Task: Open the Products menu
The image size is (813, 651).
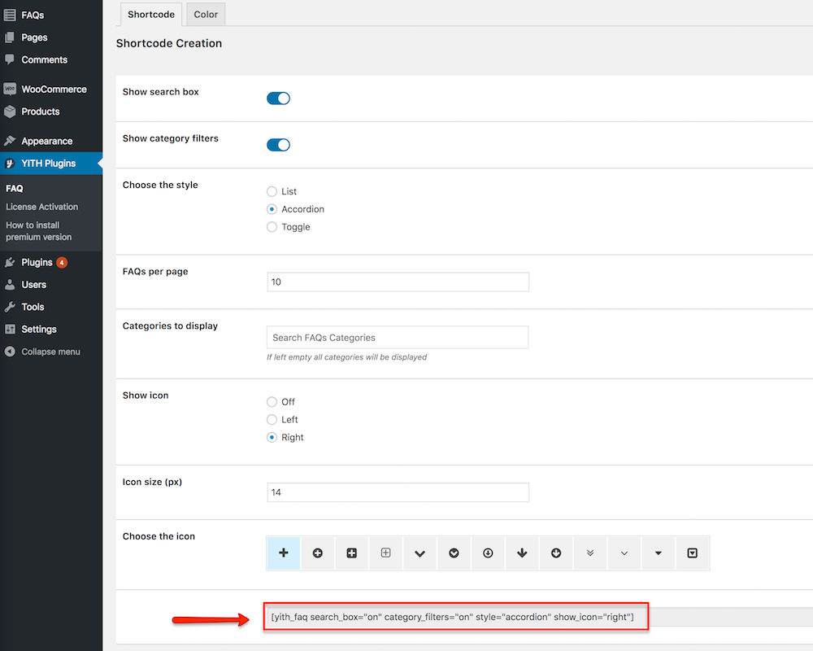Action: point(41,111)
